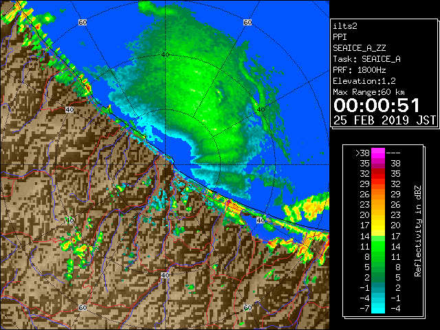Pick the yellow legend band beside left '17'

point(378,225)
